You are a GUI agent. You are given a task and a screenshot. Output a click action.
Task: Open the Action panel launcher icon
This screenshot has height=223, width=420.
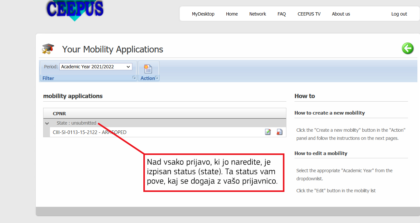(157, 78)
